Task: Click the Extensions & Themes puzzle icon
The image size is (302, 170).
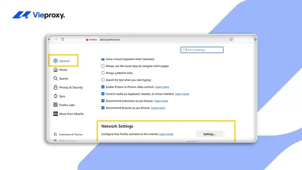Action: tap(55, 134)
